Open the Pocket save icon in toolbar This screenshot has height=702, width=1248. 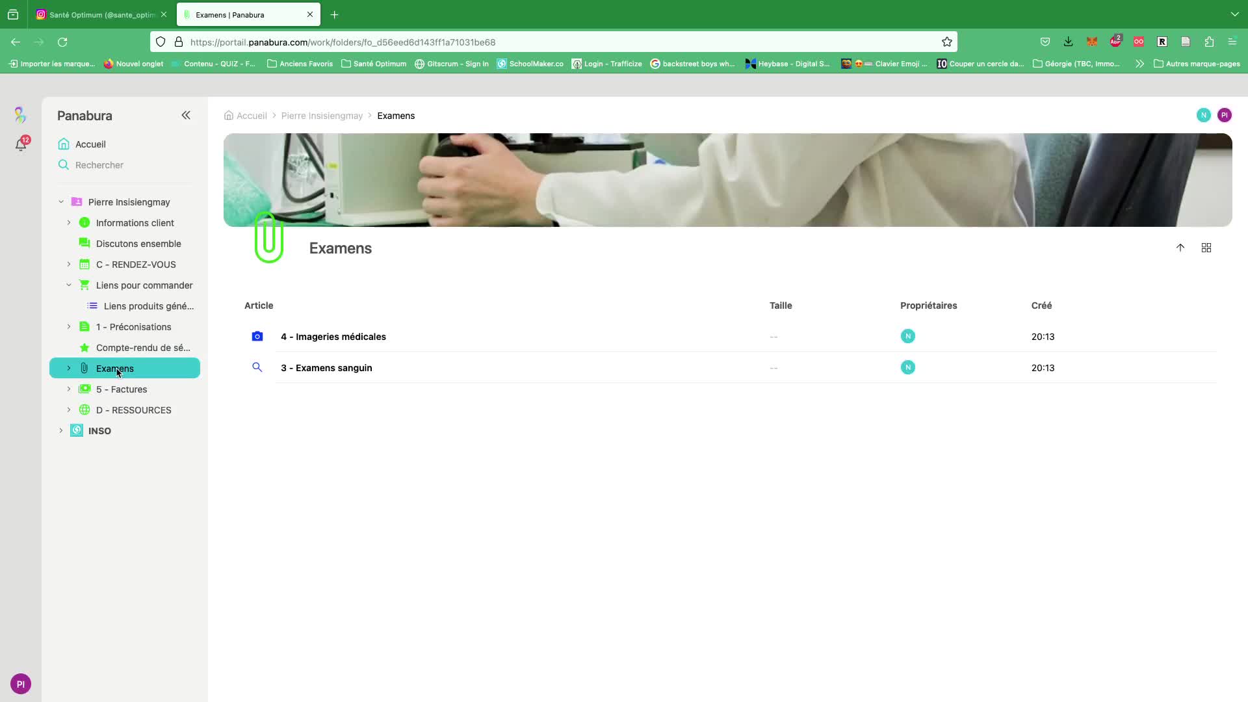(1045, 42)
